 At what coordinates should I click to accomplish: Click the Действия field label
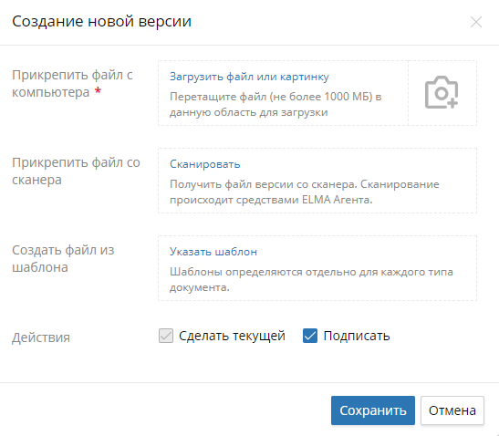tap(41, 337)
